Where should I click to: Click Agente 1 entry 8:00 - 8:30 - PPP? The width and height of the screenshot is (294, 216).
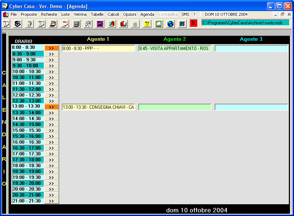tap(98, 48)
